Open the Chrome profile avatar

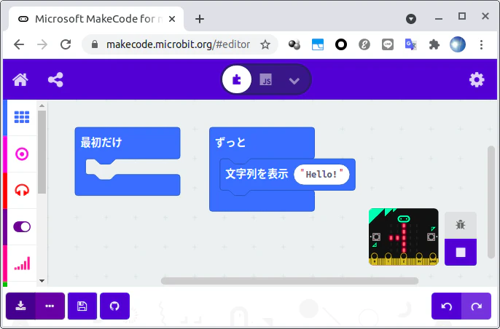458,44
